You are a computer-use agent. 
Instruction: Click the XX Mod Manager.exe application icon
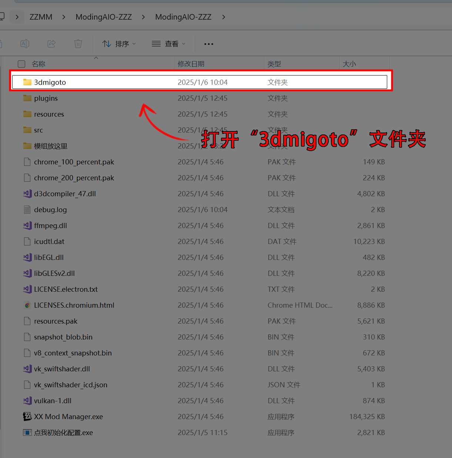pos(27,416)
